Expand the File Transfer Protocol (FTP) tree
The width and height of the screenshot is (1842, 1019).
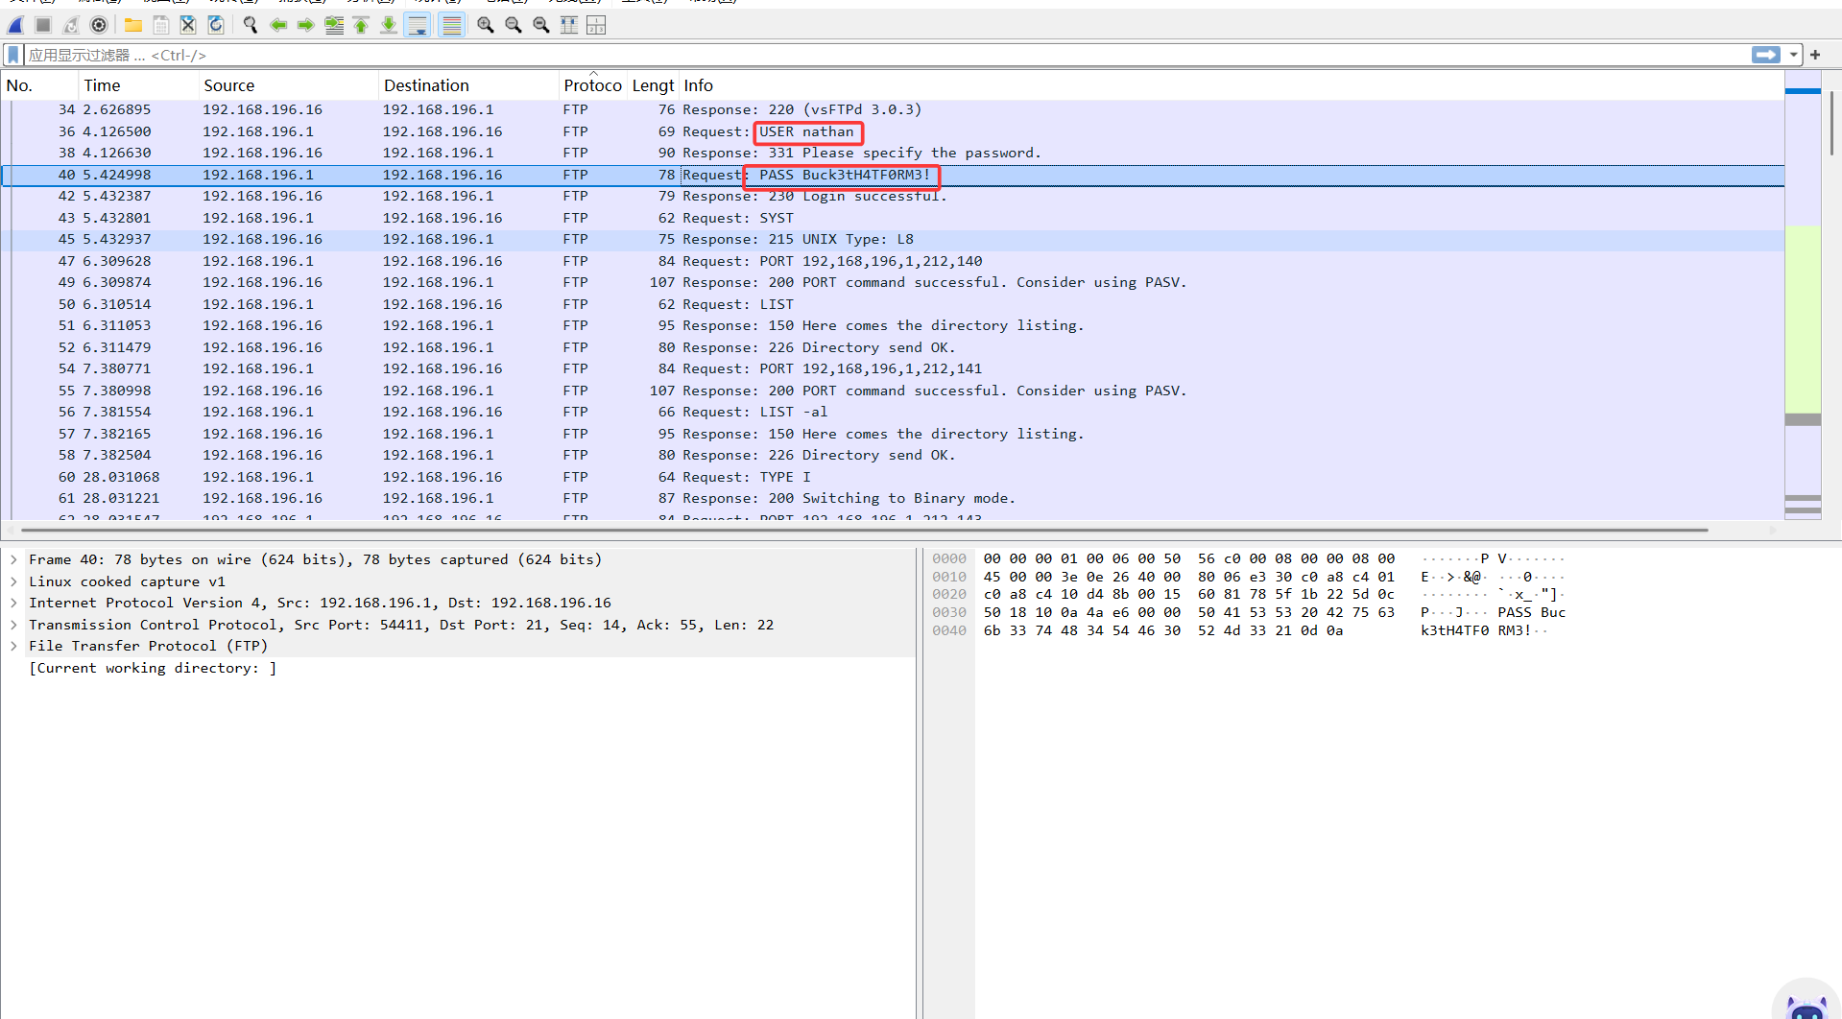(13, 646)
